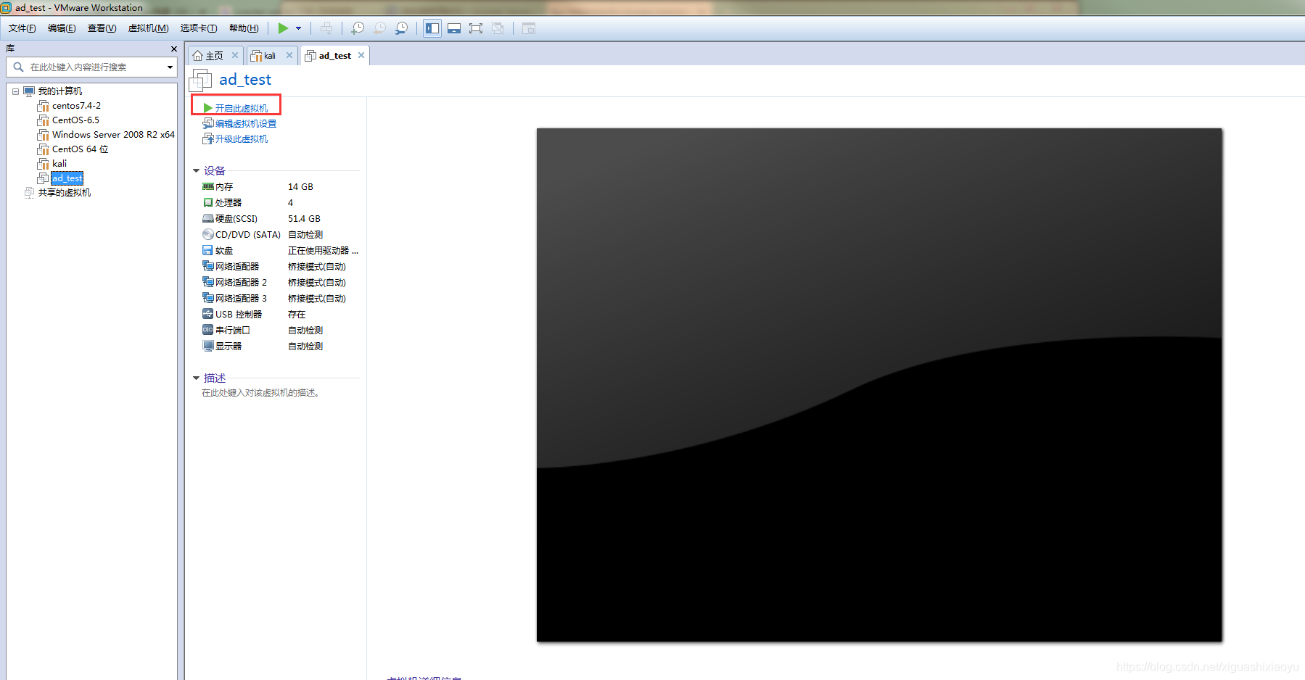The image size is (1305, 680).
Task: Toggle the library sidebar view icon
Action: click(x=432, y=28)
